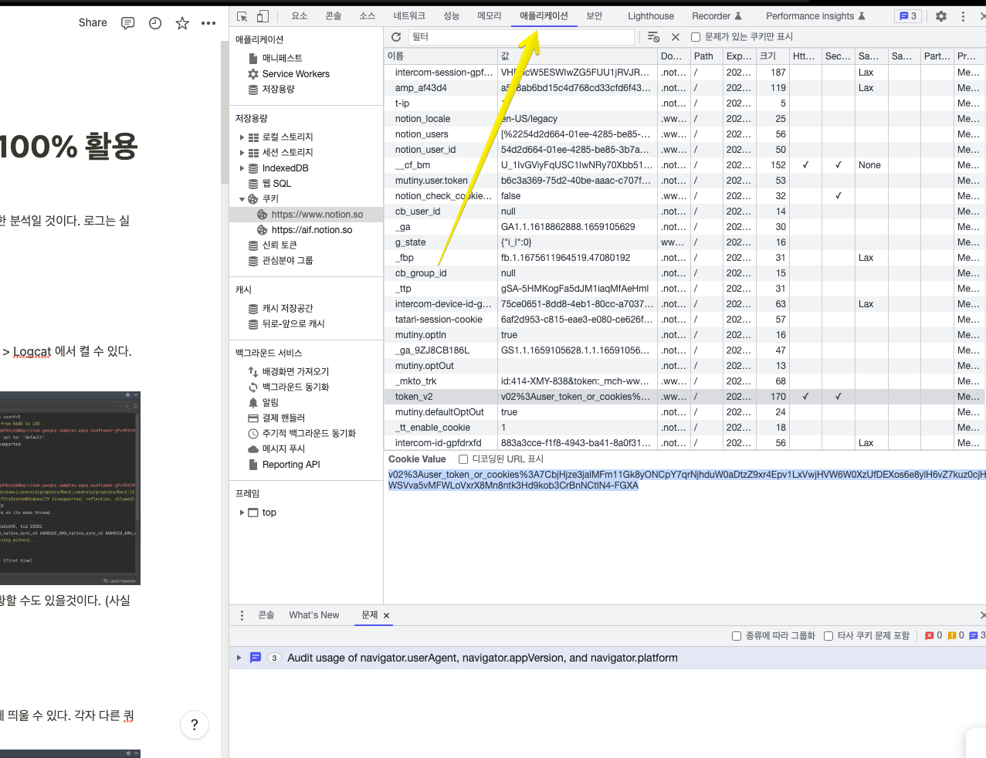986x758 pixels.
Task: Click the Notion page vertical scrollbar
Action: pos(225,111)
